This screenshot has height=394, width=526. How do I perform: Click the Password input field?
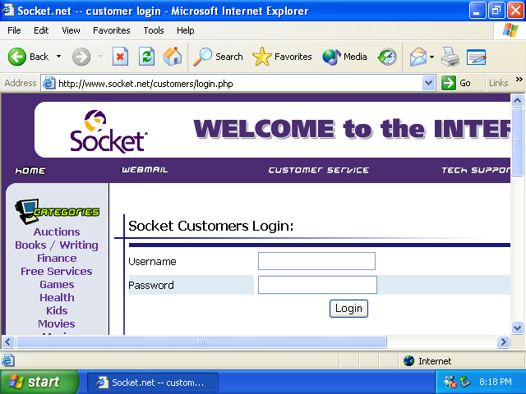click(x=317, y=285)
